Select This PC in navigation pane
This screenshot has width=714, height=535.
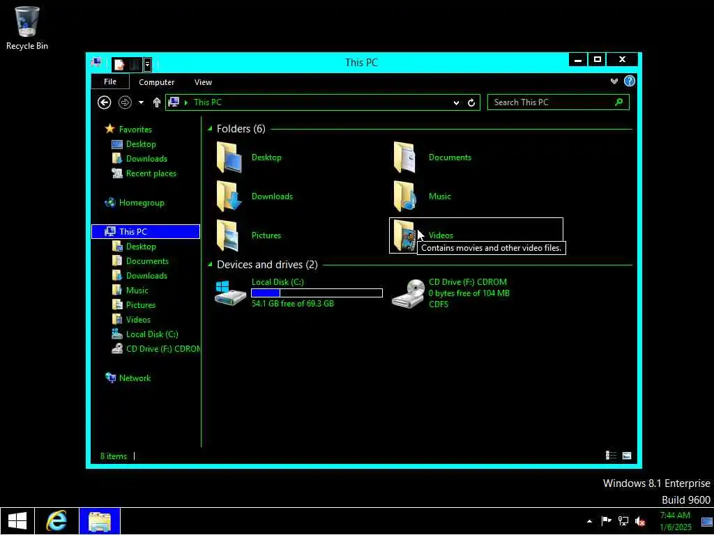146,231
